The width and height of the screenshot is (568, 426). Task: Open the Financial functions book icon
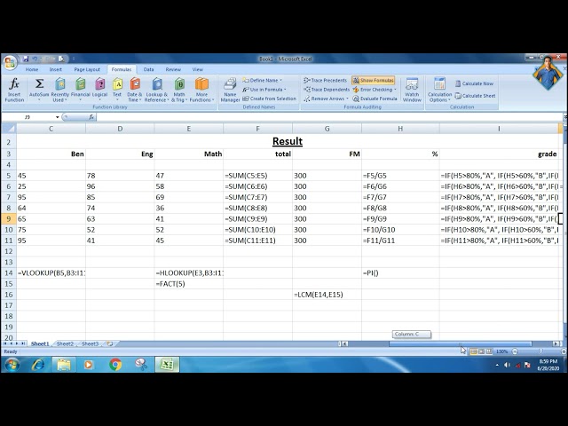click(81, 84)
